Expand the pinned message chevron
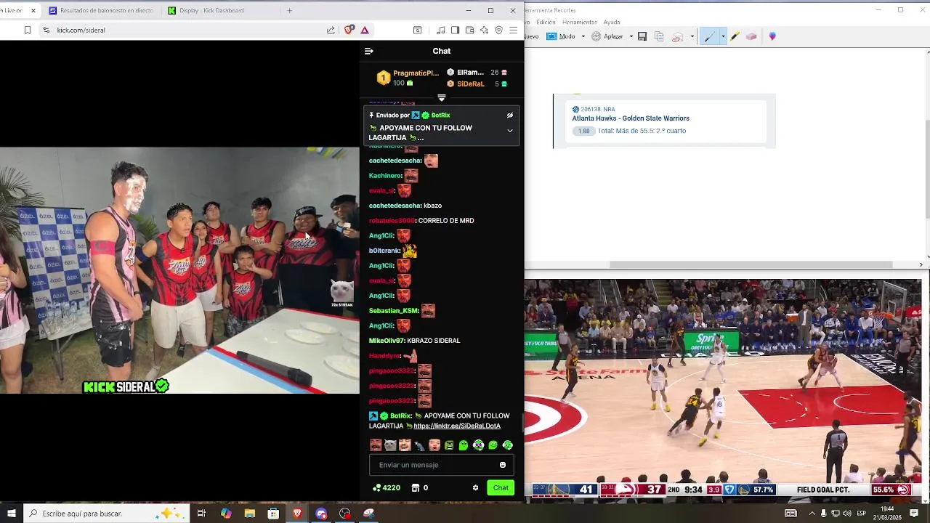The height and width of the screenshot is (523, 930). (510, 131)
